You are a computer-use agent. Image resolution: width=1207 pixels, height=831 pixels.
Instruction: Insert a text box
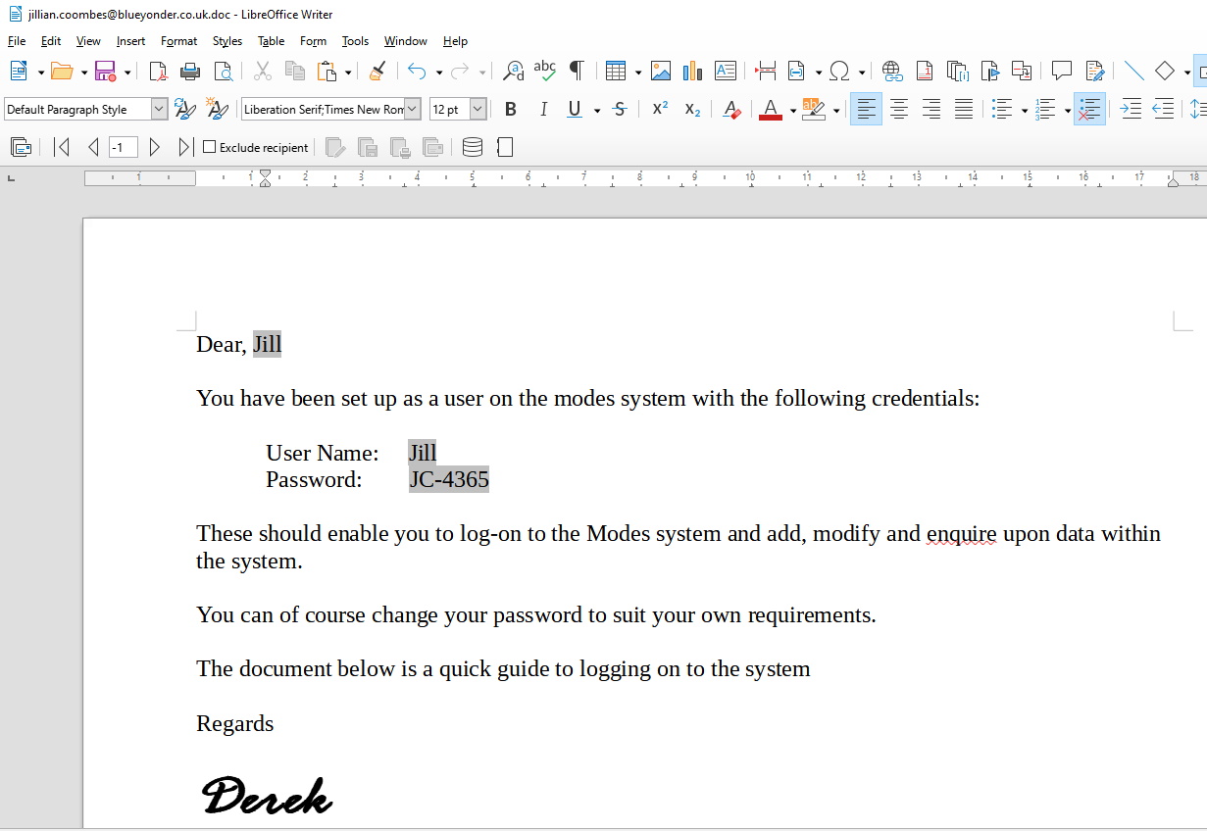726,72
